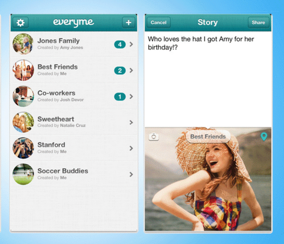Click into the story text field
Screen dimensions: 284x244
point(208,79)
